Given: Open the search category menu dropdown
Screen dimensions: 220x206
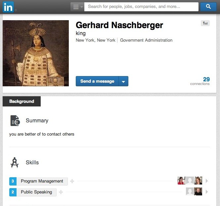Looking at the screenshot, I should point(77,7).
